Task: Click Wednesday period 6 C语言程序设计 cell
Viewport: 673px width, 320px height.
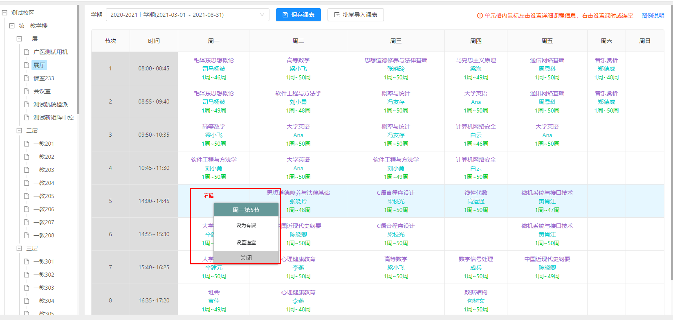Action: (x=396, y=234)
